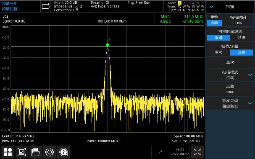
Task: Click the Preamp: Off readout
Action: pos(101,3)
